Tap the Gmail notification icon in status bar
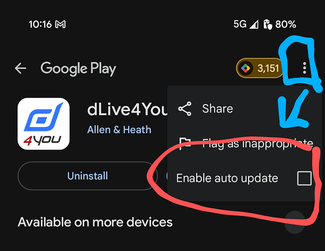 (60, 25)
